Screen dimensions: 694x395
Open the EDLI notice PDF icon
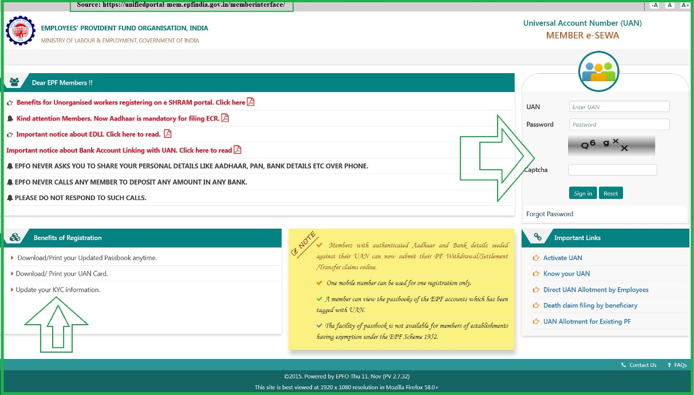point(167,134)
